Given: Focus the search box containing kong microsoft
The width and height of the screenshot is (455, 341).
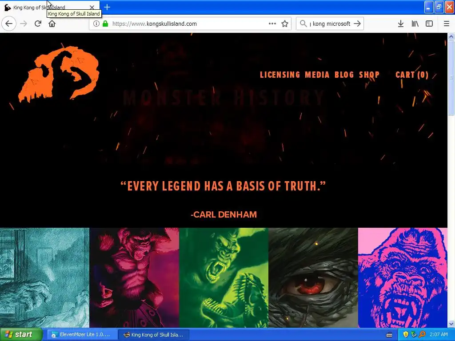Looking at the screenshot, I should tap(331, 24).
